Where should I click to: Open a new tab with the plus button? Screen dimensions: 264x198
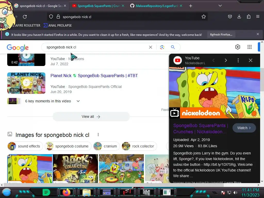191,6
